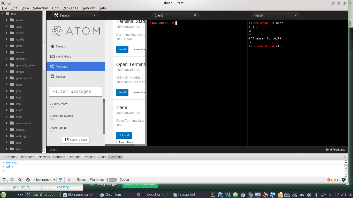The width and height of the screenshot is (353, 198).
Task: Open the Packages menu
Action: [70, 8]
